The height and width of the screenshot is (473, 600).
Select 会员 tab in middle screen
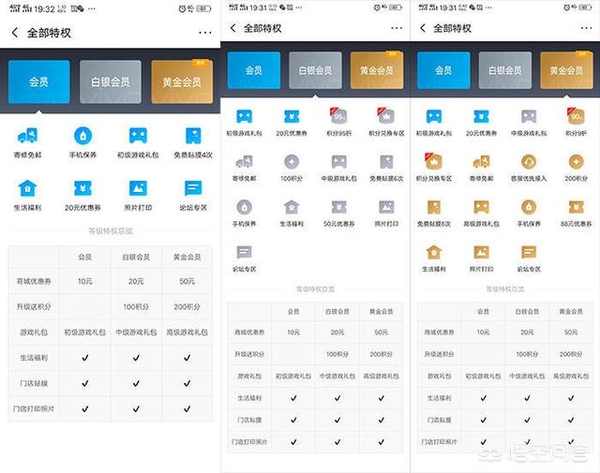(x=254, y=70)
